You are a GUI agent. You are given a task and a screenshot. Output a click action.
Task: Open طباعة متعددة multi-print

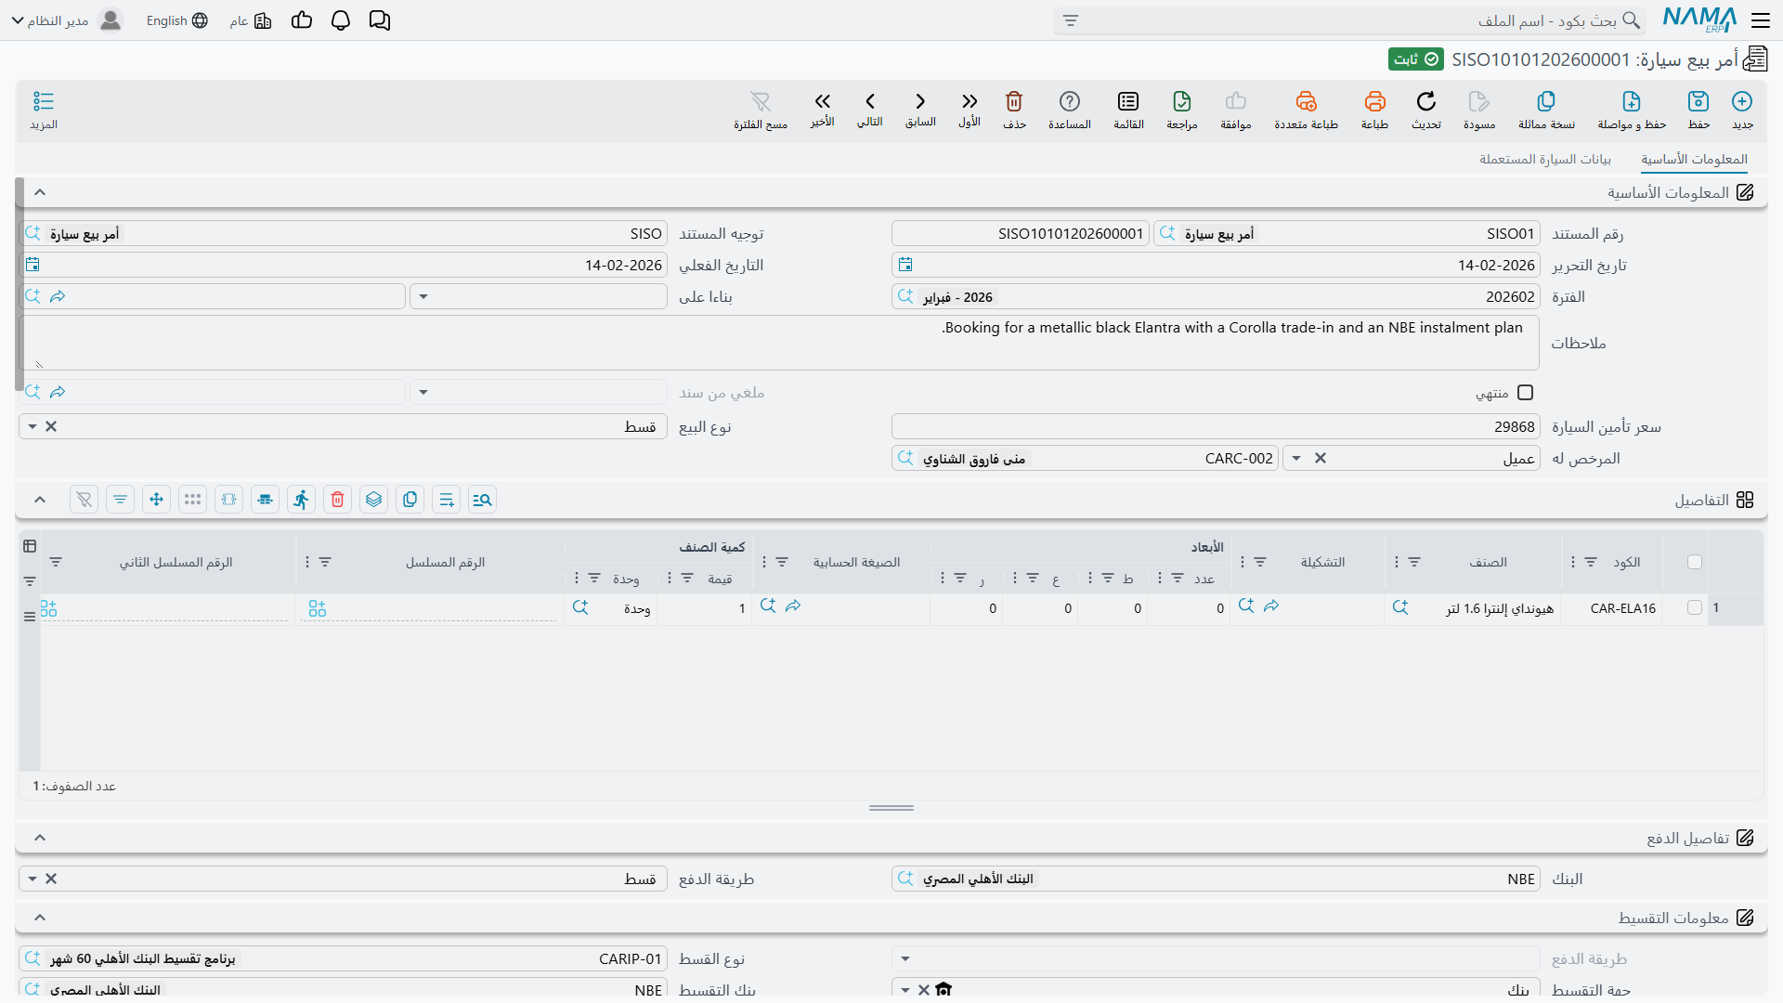tap(1306, 110)
